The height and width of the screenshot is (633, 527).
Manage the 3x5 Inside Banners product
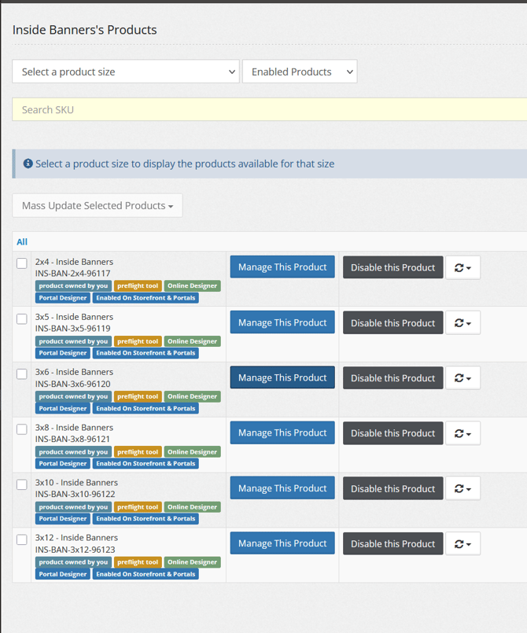coord(282,322)
